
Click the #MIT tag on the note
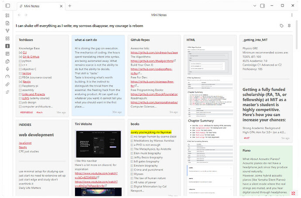247,138
